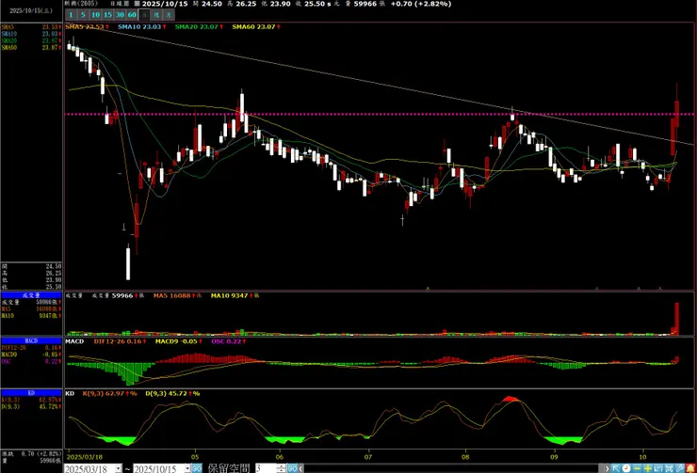This screenshot has width=697, height=473.
Task: Select the 1-minute timeframe button
Action: tap(72, 16)
